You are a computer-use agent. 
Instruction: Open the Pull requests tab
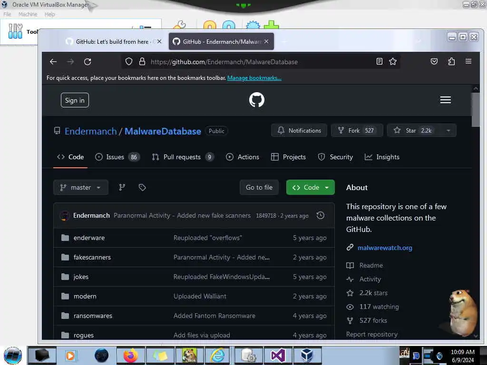(x=183, y=157)
